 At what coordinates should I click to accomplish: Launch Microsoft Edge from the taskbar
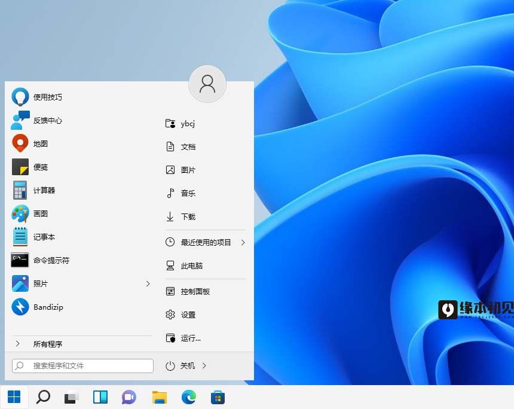189,397
